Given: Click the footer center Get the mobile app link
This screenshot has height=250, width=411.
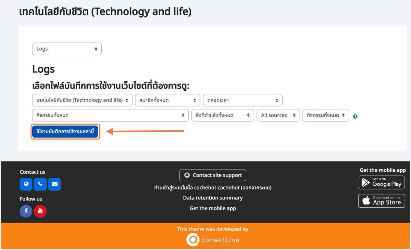Looking at the screenshot, I should pyautogui.click(x=213, y=208).
